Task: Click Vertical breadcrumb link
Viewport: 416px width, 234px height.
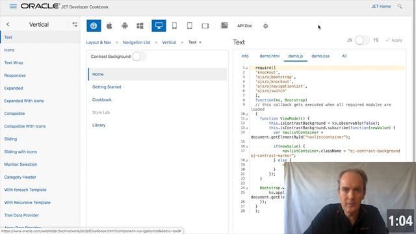Action: (x=169, y=42)
